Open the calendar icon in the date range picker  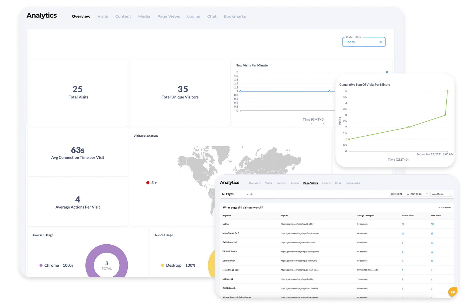coord(427,194)
